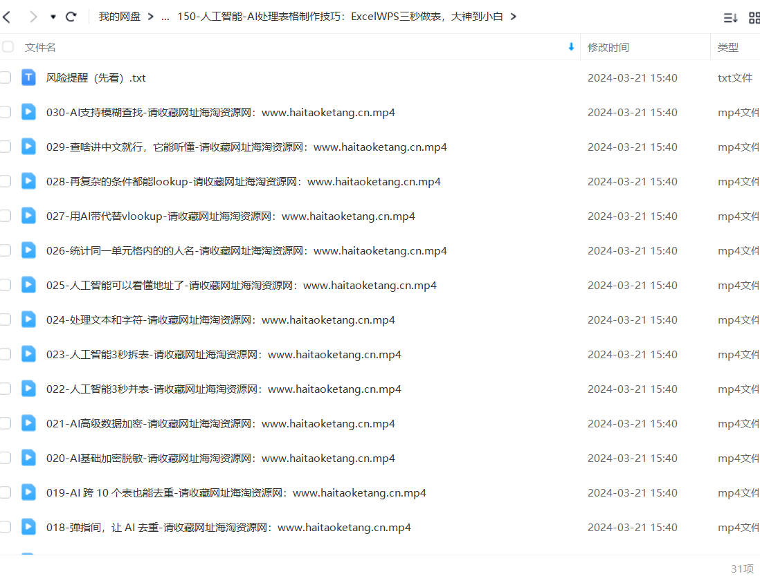Open the 023-人工智能3秒拆表 video file

coord(224,355)
